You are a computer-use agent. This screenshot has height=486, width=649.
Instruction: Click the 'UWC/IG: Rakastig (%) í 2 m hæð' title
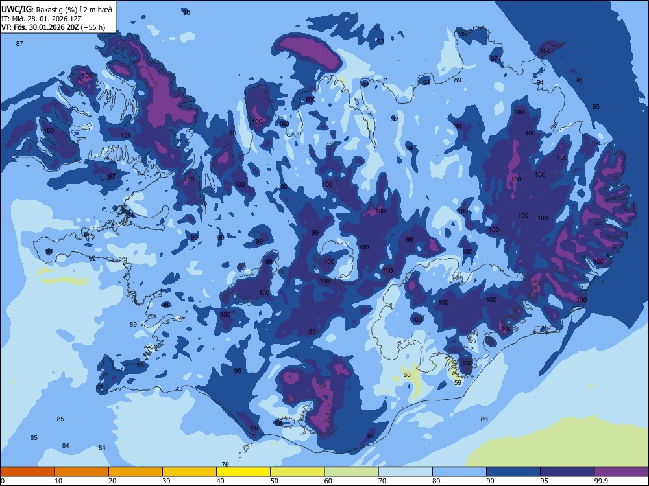pyautogui.click(x=56, y=8)
